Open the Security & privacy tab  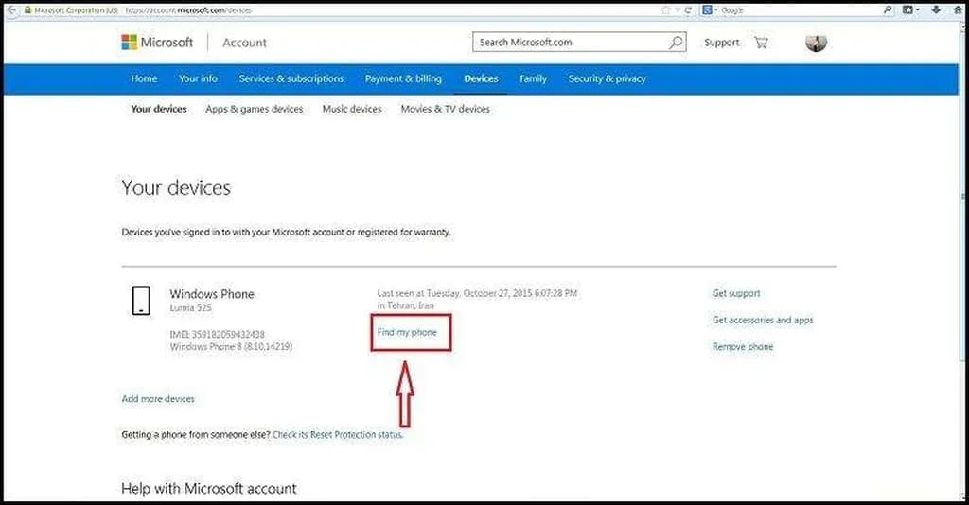[607, 78]
